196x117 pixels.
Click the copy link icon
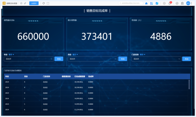(x=25, y=3)
